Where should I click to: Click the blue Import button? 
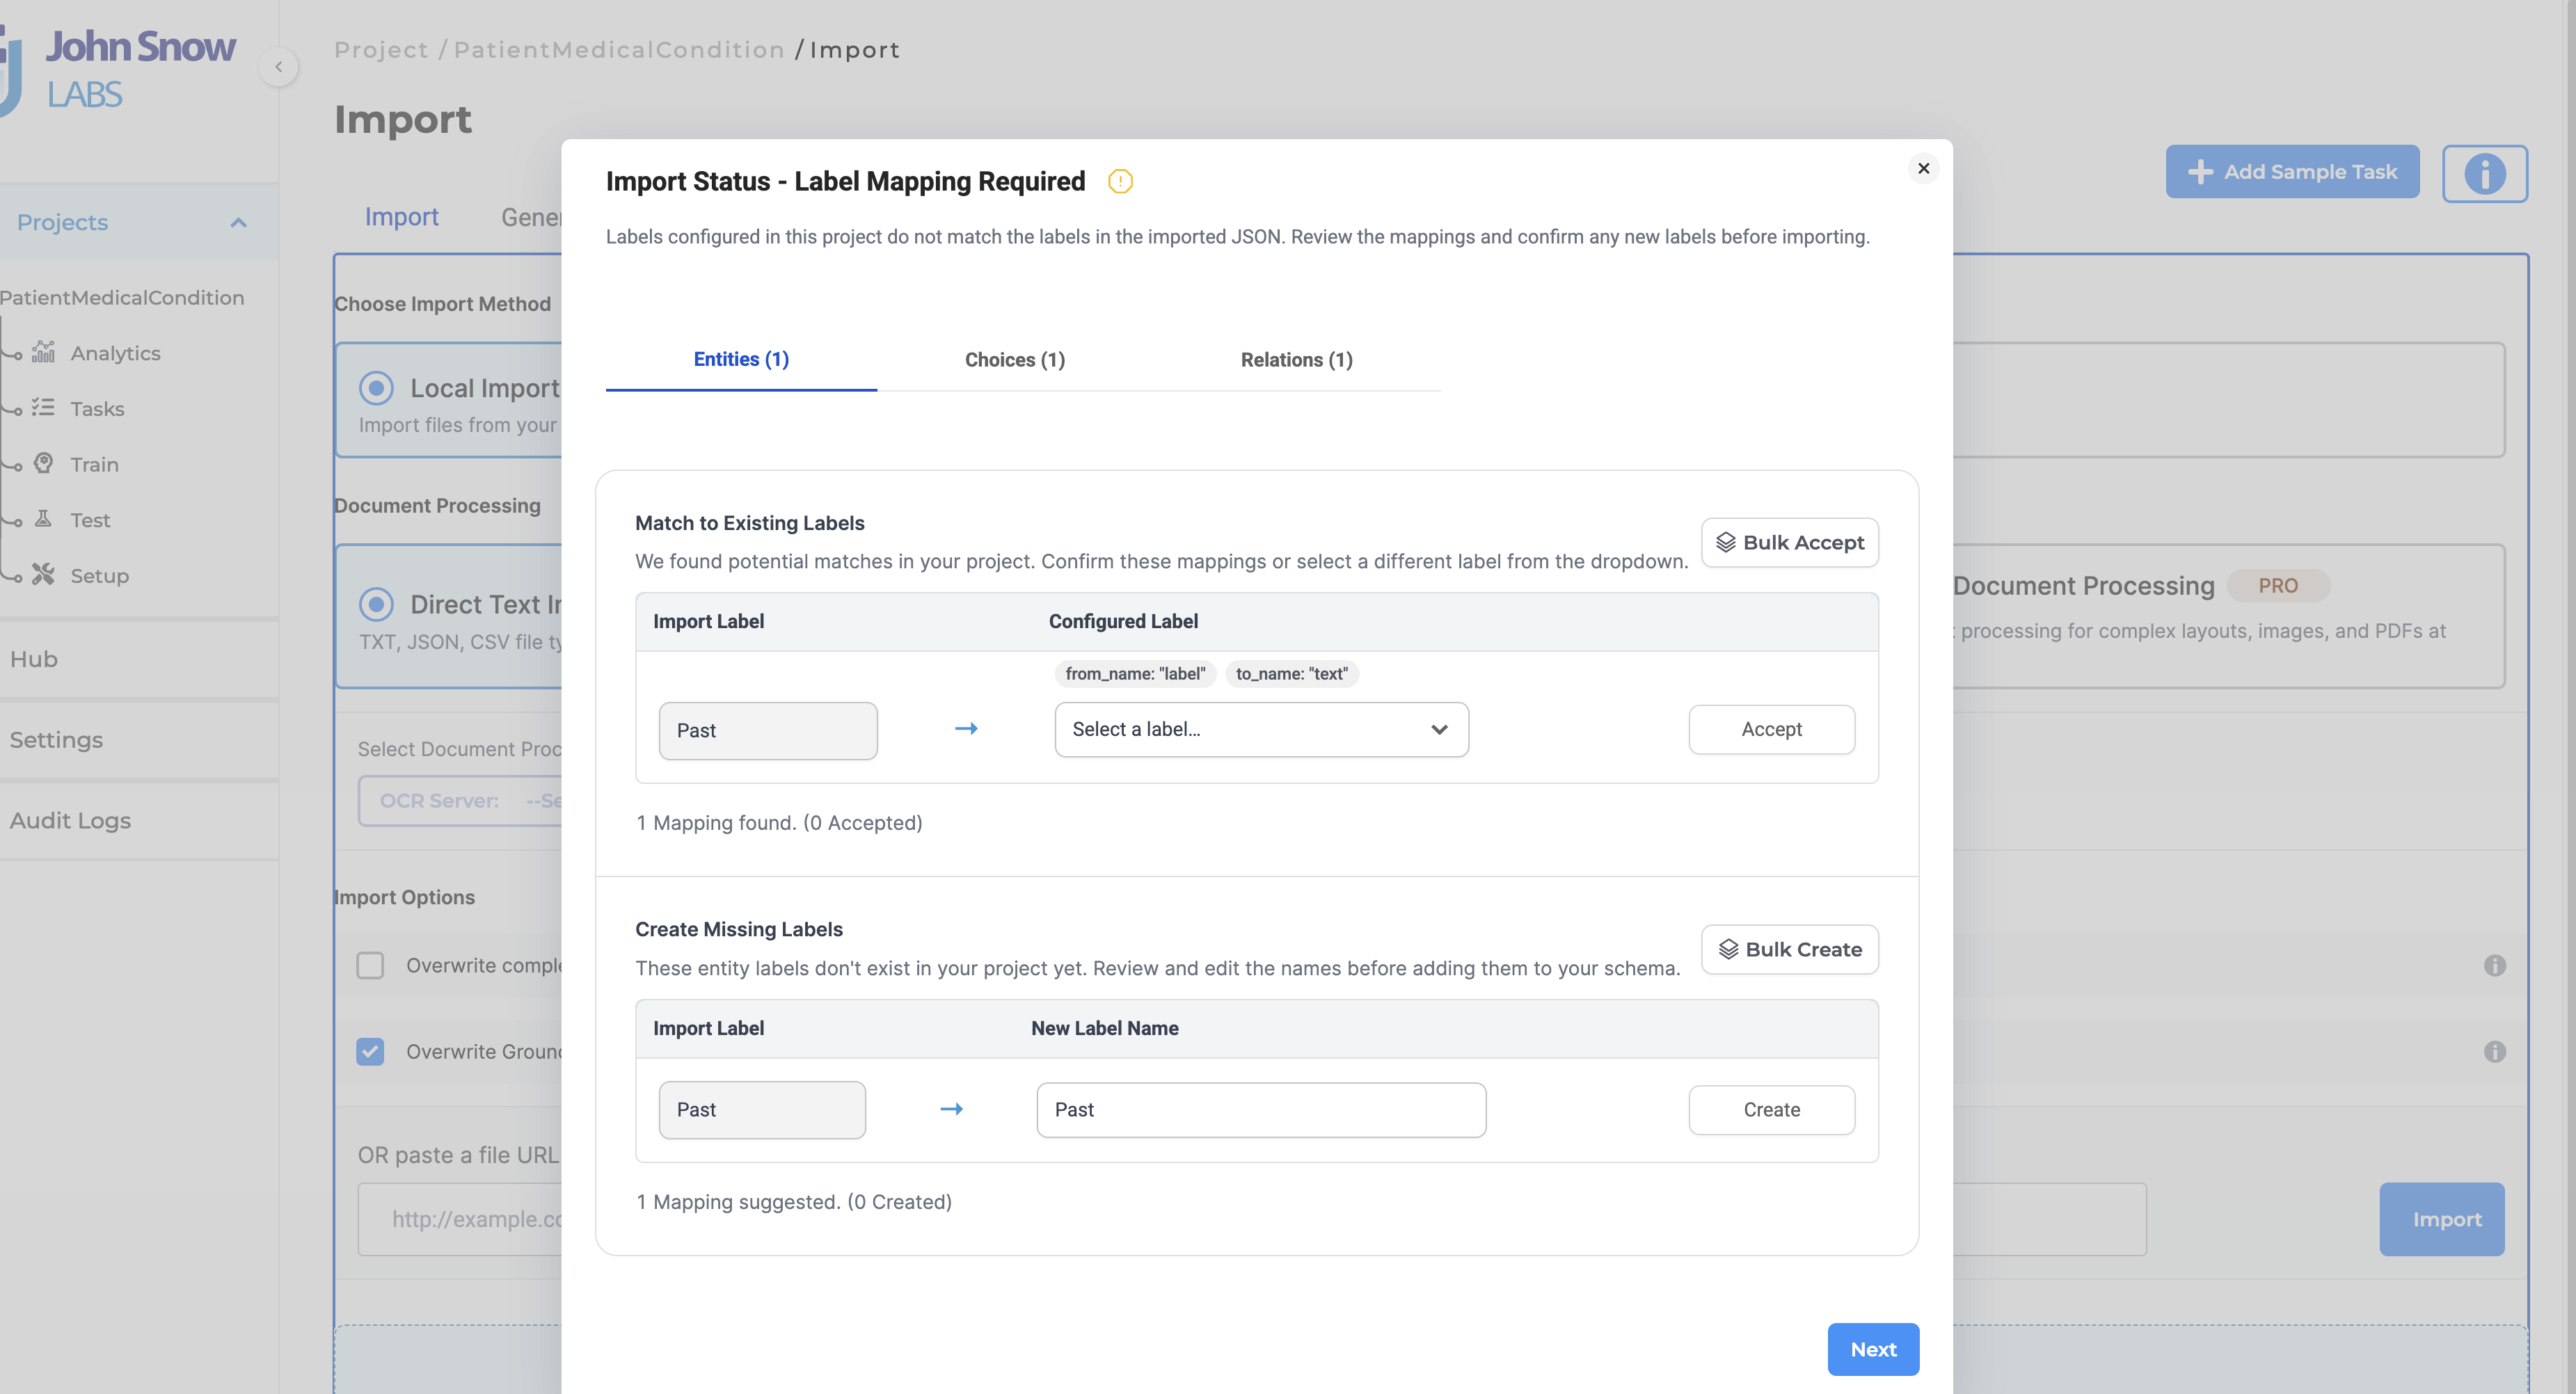[x=2441, y=1219]
